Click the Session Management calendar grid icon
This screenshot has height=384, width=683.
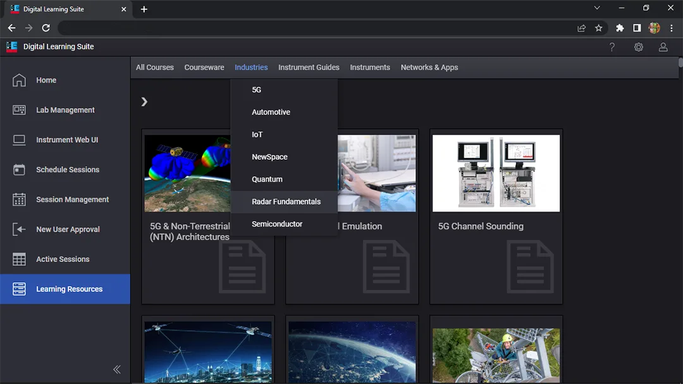pyautogui.click(x=19, y=200)
